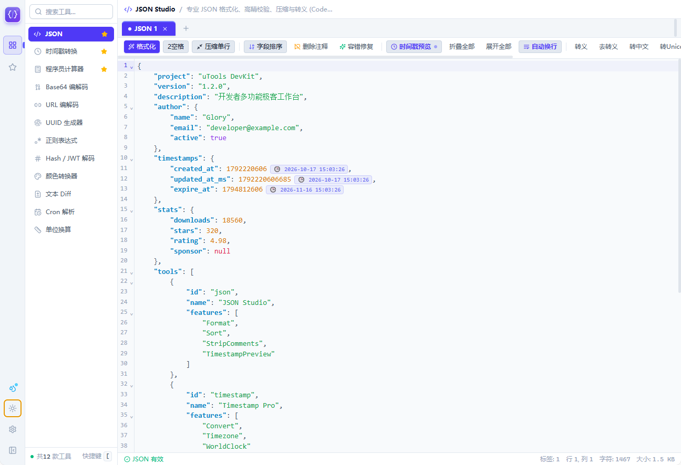Open the Cron 解析 tool
Viewport: 681px width, 465px height.
(71, 212)
